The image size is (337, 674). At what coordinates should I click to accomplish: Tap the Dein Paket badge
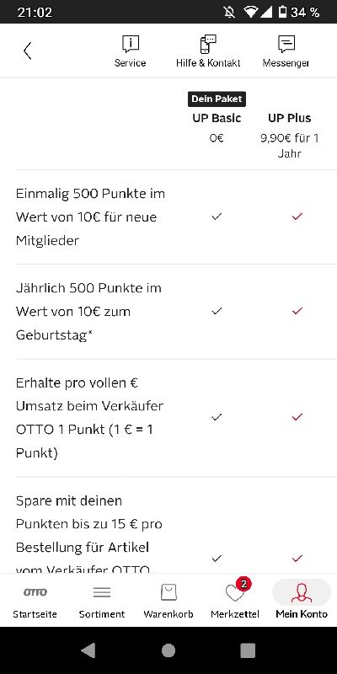[217, 99]
